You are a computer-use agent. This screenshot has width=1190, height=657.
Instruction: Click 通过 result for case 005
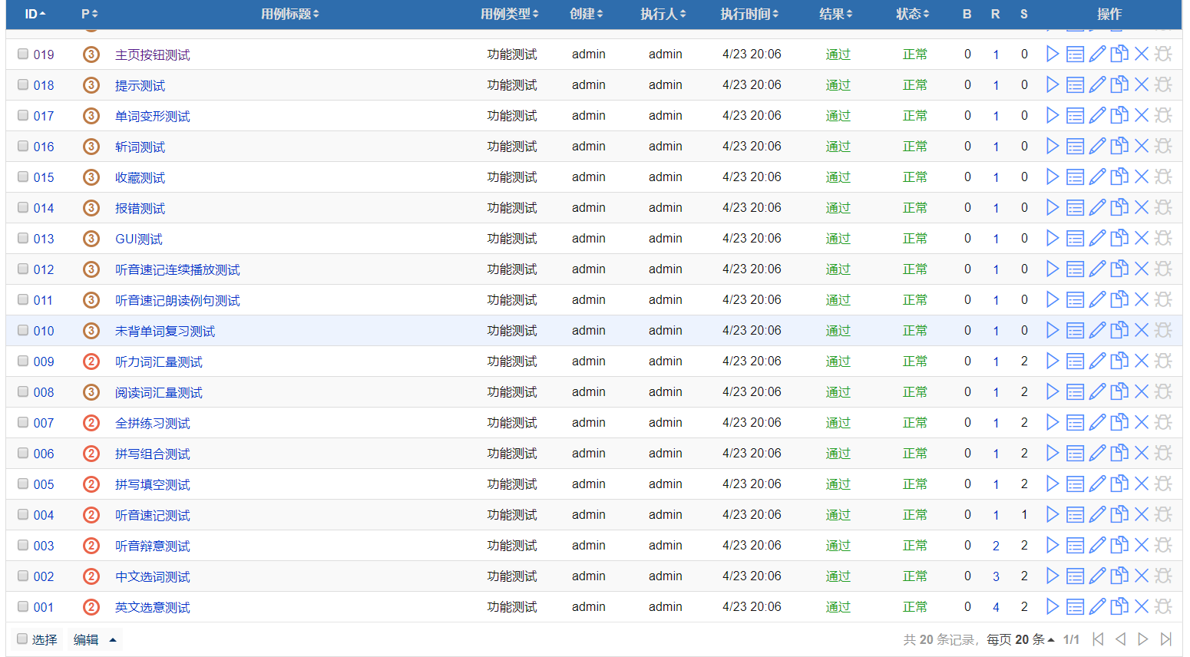click(838, 484)
